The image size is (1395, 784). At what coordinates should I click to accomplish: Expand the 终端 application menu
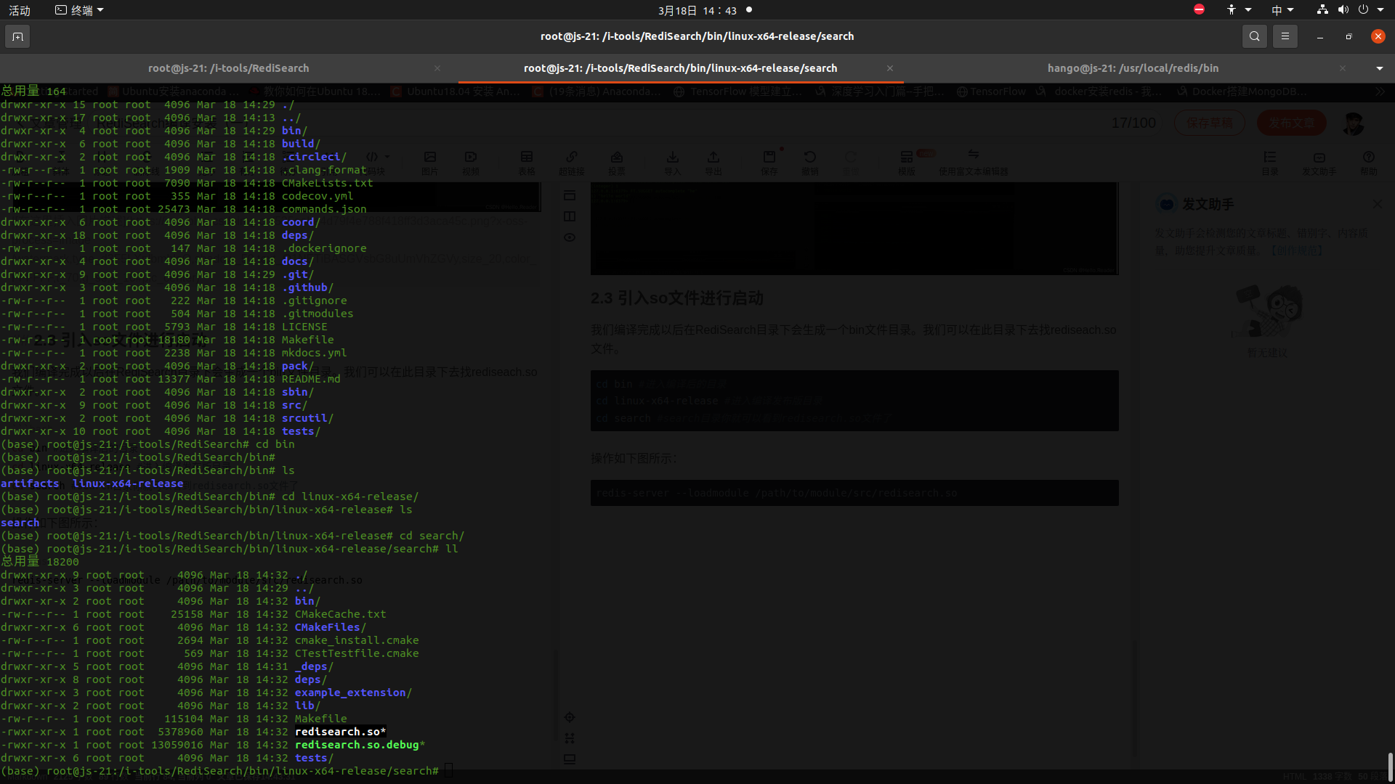click(80, 10)
